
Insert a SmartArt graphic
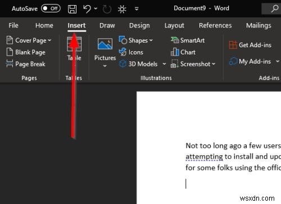[188, 40]
